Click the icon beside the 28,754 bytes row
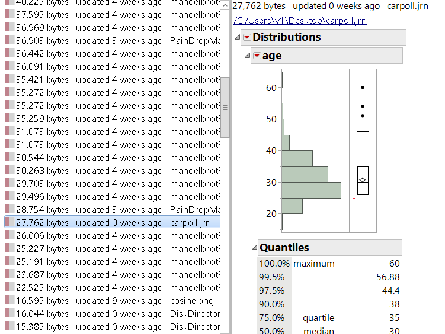The width and height of the screenshot is (445, 334). [9, 210]
